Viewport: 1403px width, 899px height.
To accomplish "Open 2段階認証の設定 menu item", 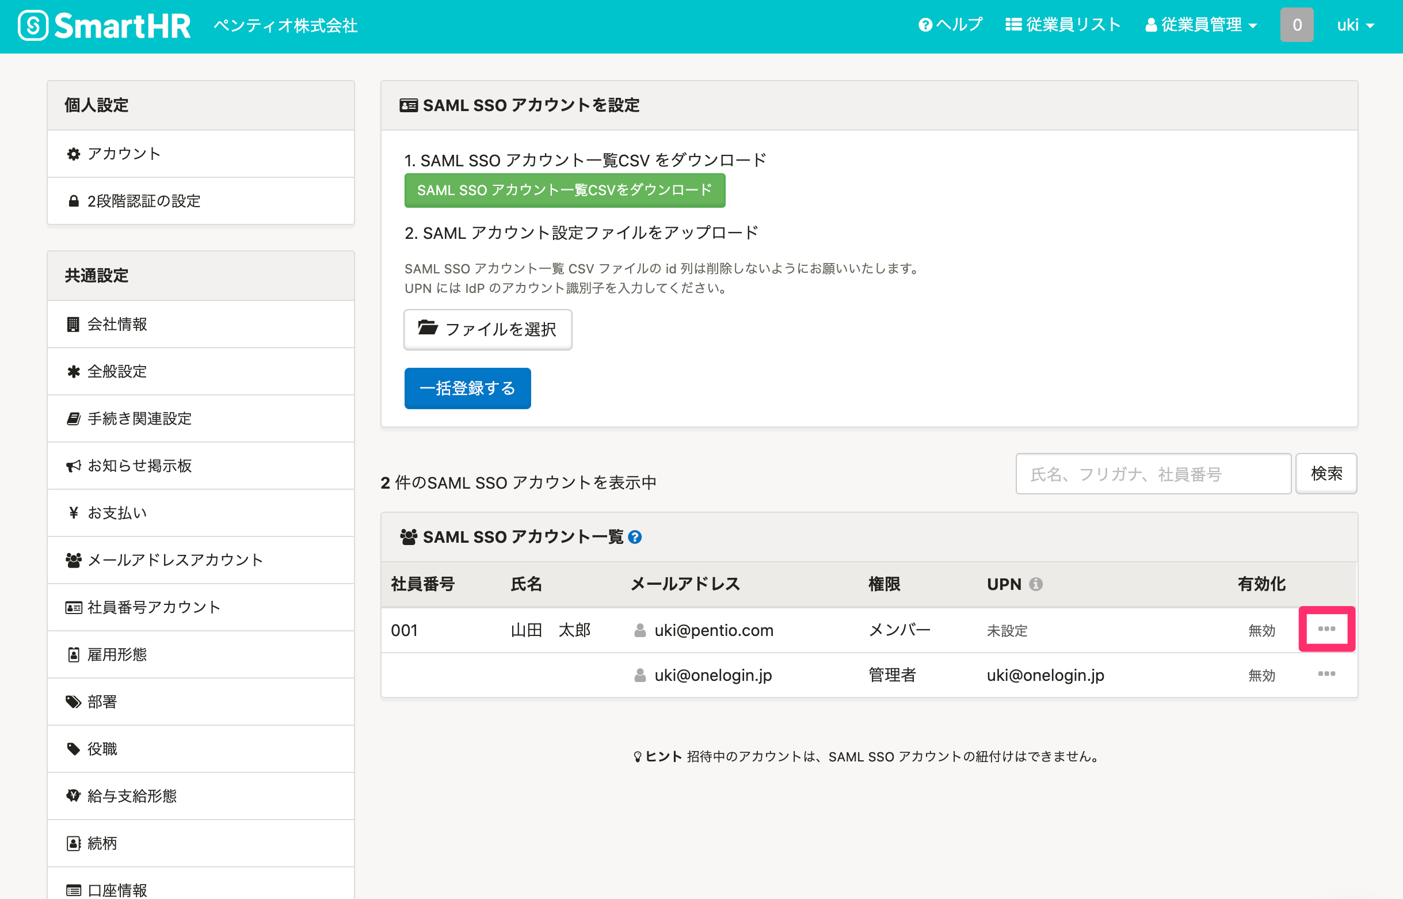I will point(201,201).
